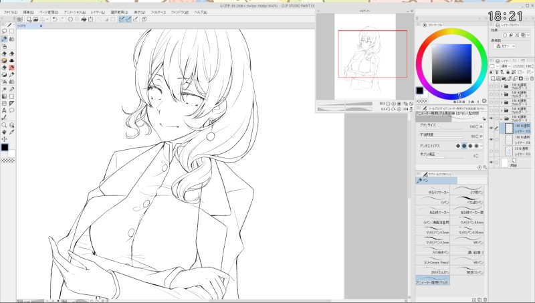Delete sub tool with trash icon
The image size is (535, 303).
click(485, 300)
